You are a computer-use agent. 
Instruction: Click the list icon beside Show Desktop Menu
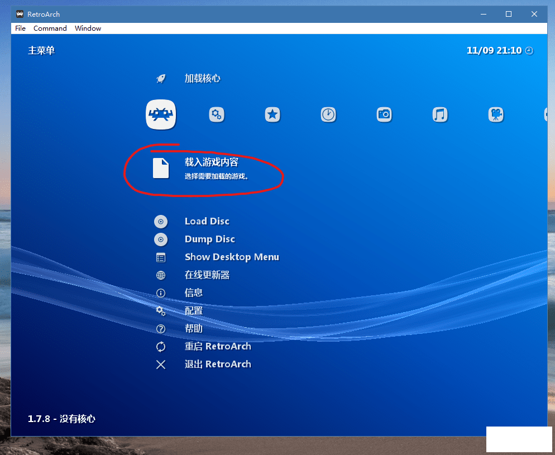click(161, 257)
